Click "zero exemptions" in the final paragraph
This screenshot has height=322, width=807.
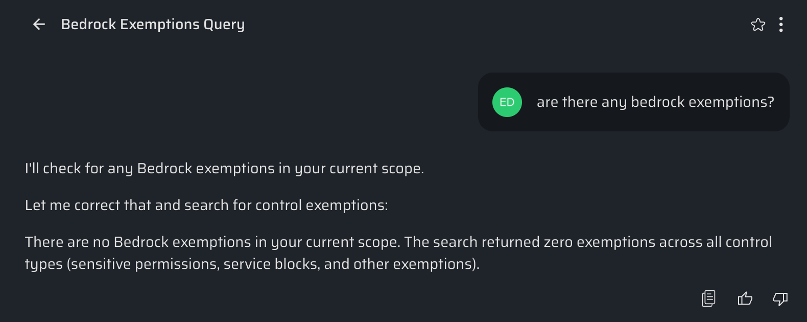pos(600,242)
